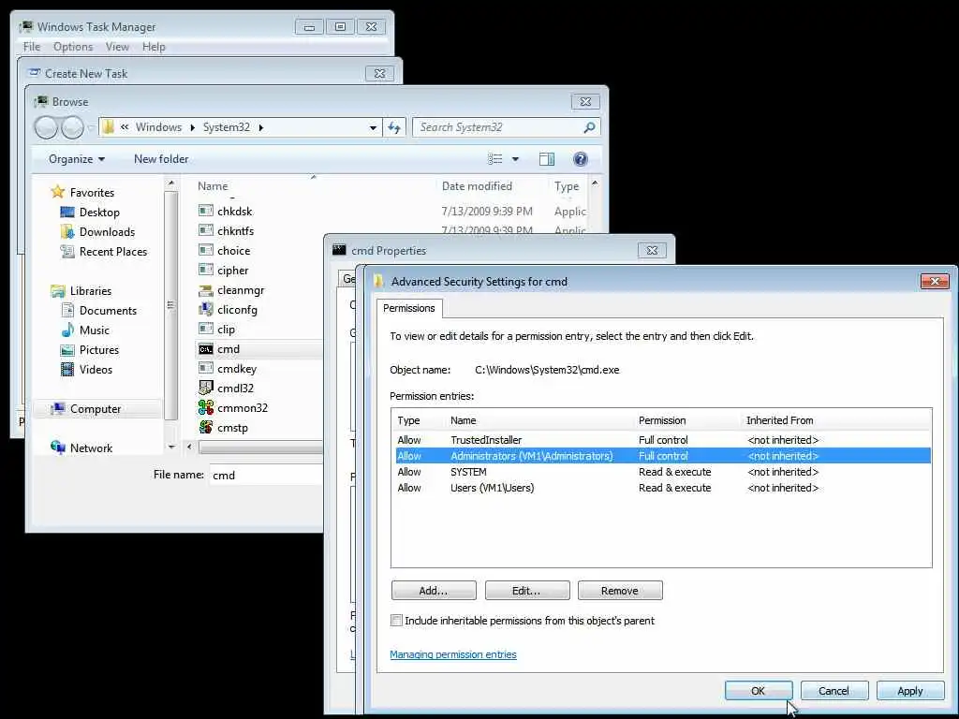Click the refresh button beside address bar
Viewport: 959px width, 719px height.
394,127
